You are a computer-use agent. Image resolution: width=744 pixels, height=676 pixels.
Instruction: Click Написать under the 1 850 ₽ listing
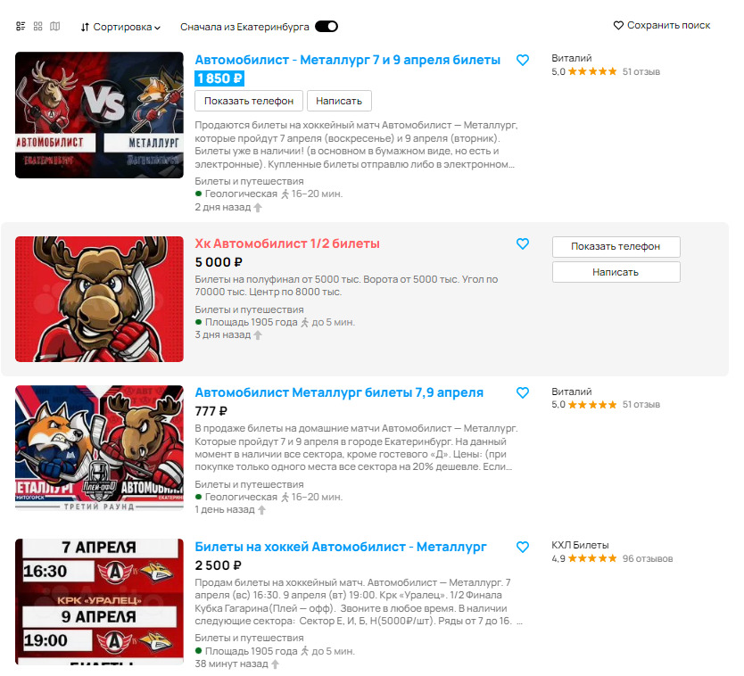coord(339,101)
